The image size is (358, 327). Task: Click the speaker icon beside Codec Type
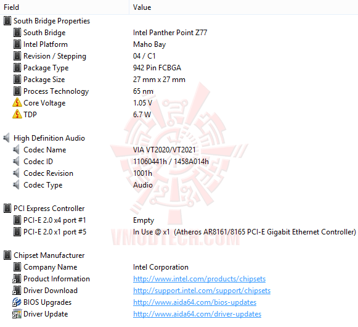click(16, 184)
